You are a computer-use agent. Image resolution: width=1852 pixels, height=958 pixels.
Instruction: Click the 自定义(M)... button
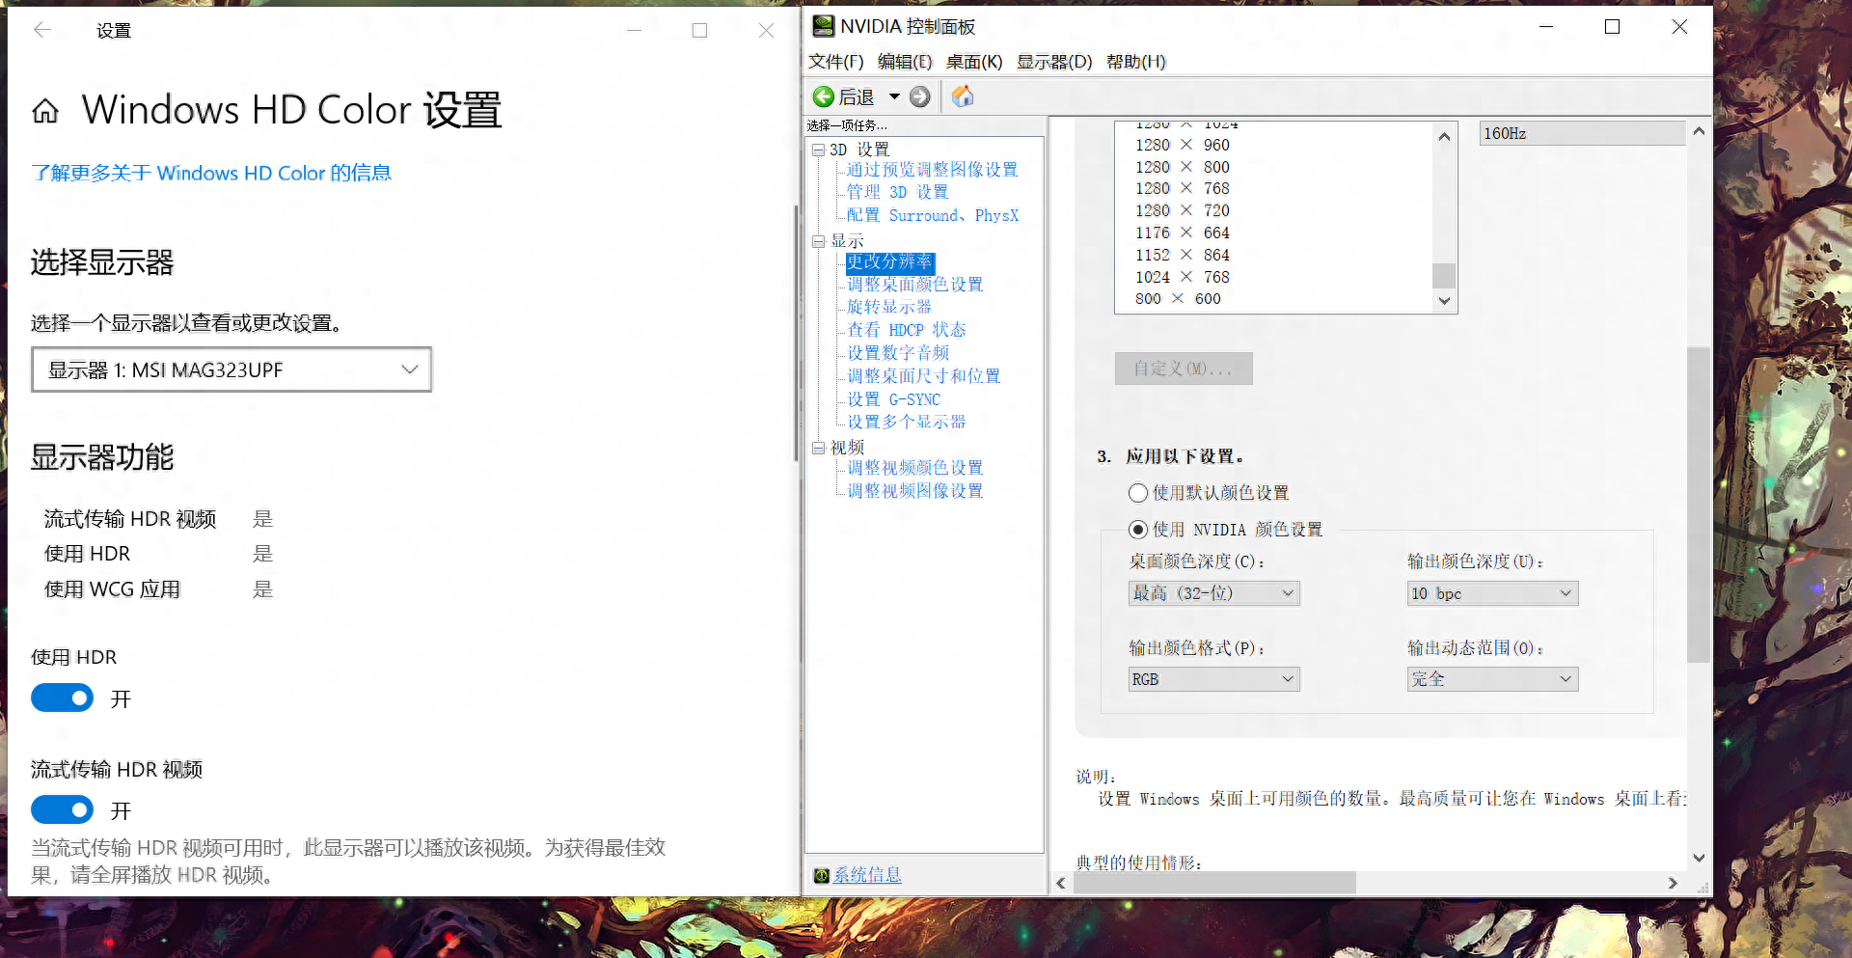(1184, 369)
